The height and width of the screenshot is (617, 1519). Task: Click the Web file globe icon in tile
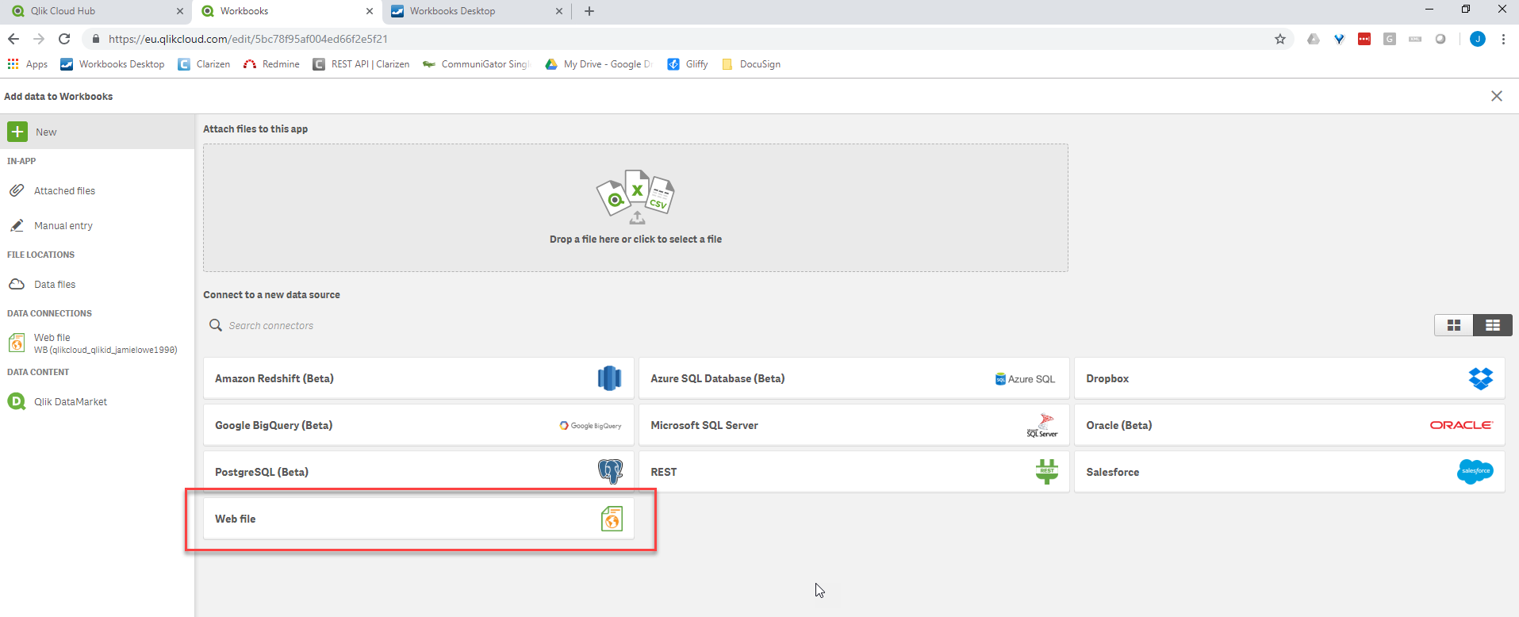pyautogui.click(x=612, y=519)
